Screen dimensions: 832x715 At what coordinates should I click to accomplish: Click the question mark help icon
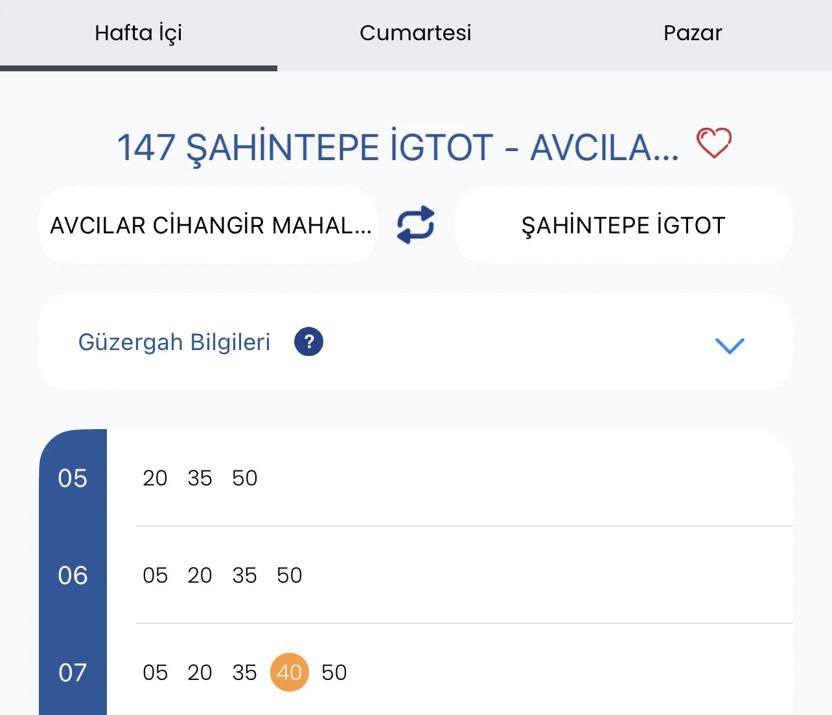308,342
